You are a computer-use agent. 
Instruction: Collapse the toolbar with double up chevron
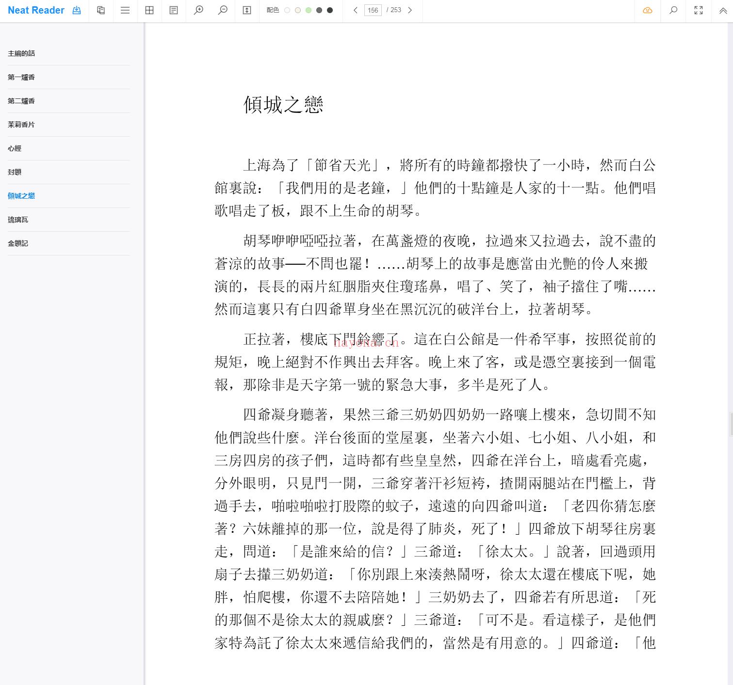723,11
